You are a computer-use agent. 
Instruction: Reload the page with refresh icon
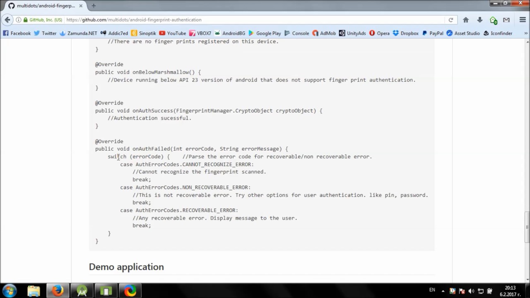451,20
